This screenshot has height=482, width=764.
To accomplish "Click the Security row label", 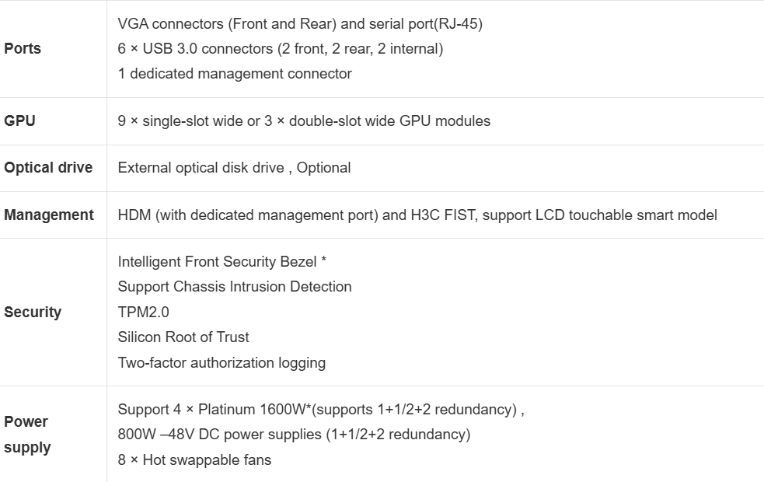I will (33, 312).
